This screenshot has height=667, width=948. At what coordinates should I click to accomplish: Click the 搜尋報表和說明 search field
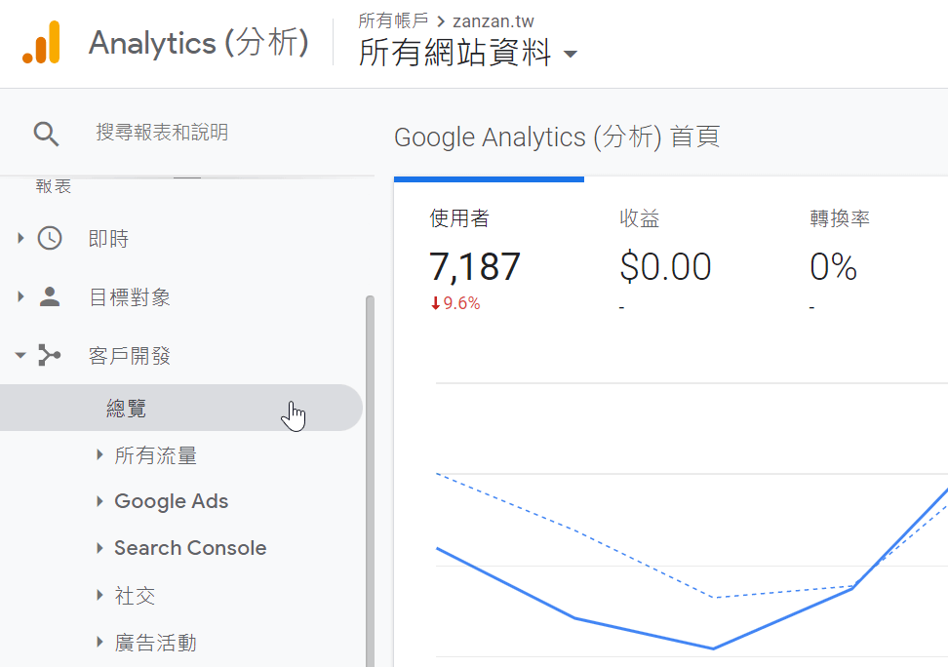click(162, 133)
